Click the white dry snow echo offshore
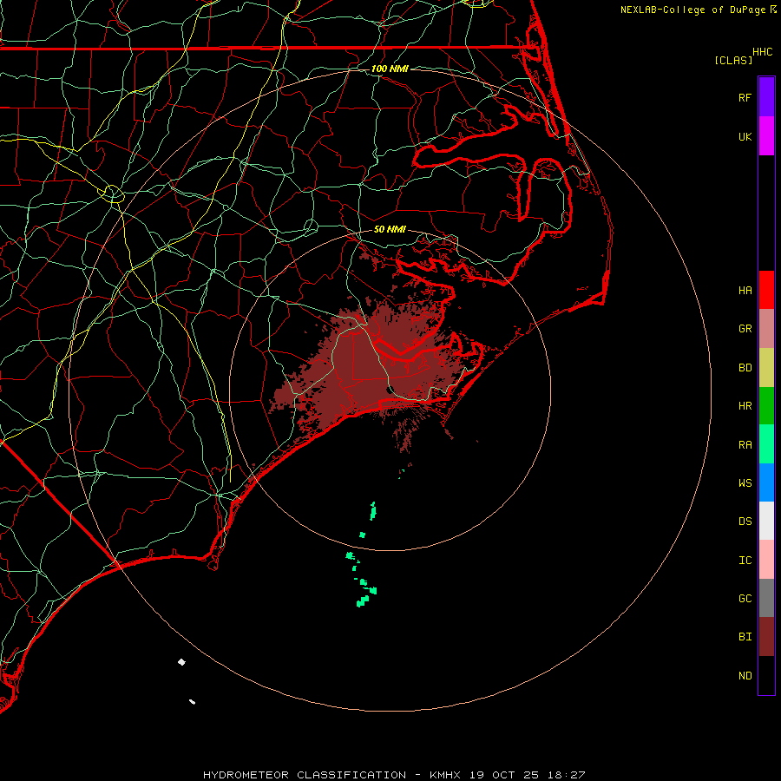The height and width of the screenshot is (781, 781). (x=182, y=662)
